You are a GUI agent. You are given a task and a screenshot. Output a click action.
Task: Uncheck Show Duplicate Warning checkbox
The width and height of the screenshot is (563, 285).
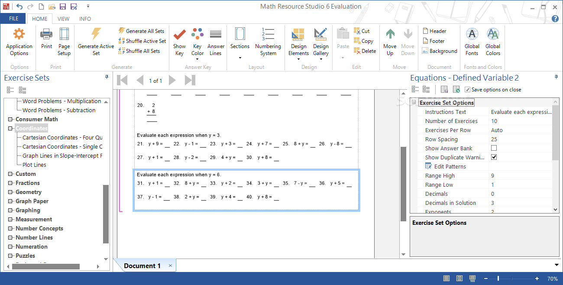pyautogui.click(x=494, y=157)
